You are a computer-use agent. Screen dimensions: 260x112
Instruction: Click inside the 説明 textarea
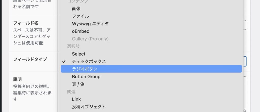pyautogui.click(x=245, y=91)
